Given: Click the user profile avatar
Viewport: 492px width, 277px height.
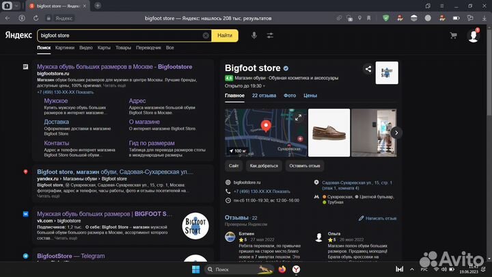Looking at the screenshot, I should (473, 36).
